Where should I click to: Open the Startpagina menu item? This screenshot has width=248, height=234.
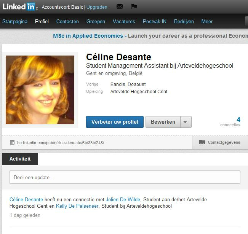point(15,22)
